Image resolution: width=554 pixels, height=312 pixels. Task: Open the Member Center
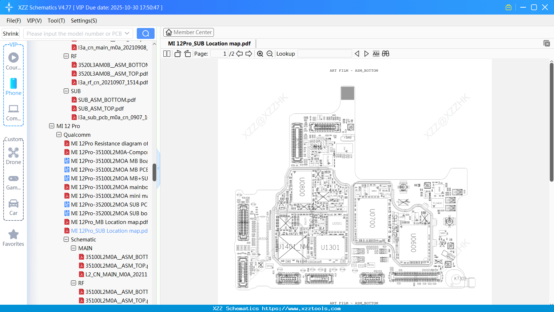[188, 32]
